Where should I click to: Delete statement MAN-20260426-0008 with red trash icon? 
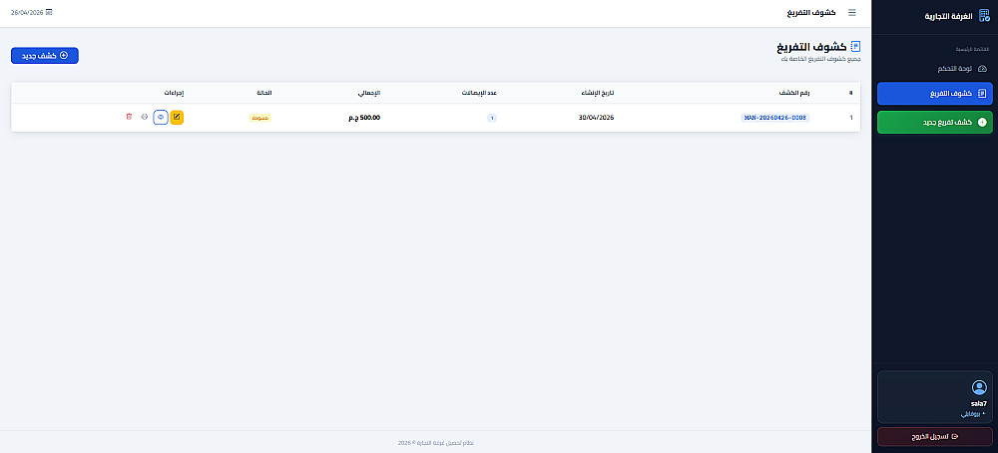pyautogui.click(x=129, y=118)
